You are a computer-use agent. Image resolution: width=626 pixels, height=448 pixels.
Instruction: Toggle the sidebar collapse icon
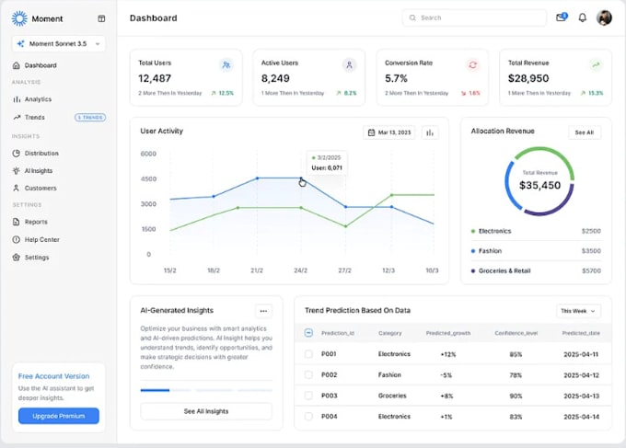point(101,18)
